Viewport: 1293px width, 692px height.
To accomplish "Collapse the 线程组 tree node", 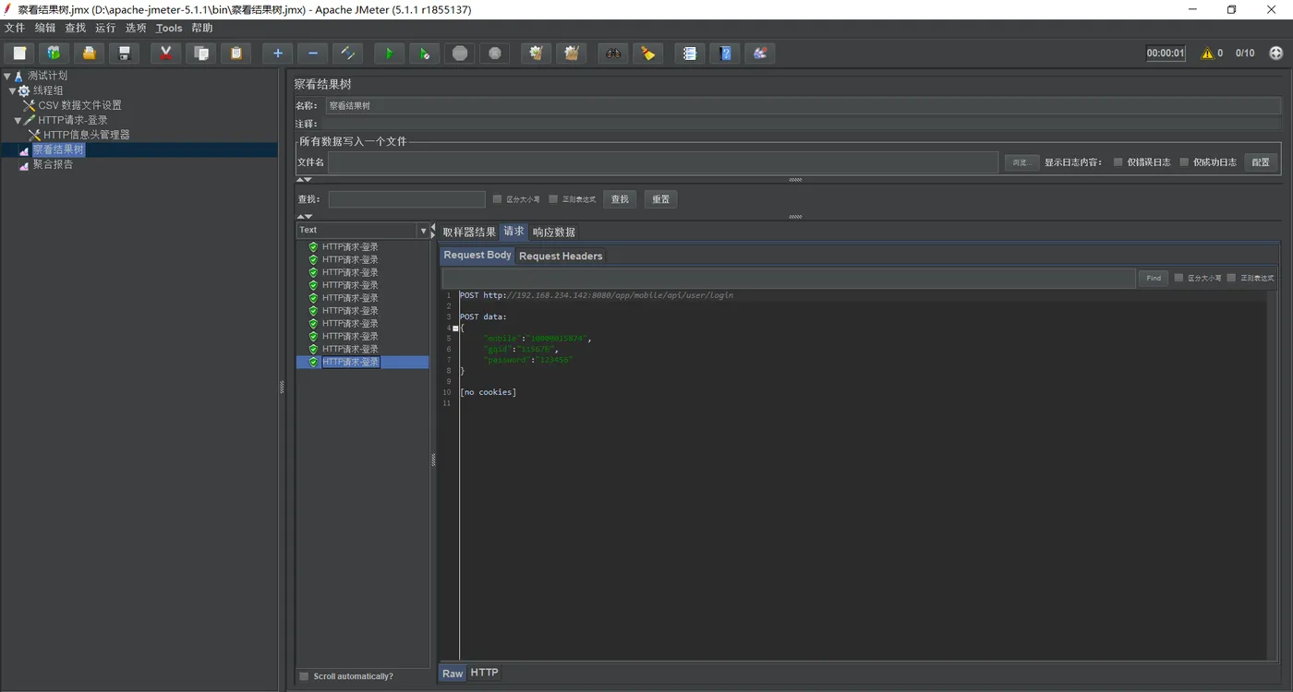I will [x=12, y=90].
